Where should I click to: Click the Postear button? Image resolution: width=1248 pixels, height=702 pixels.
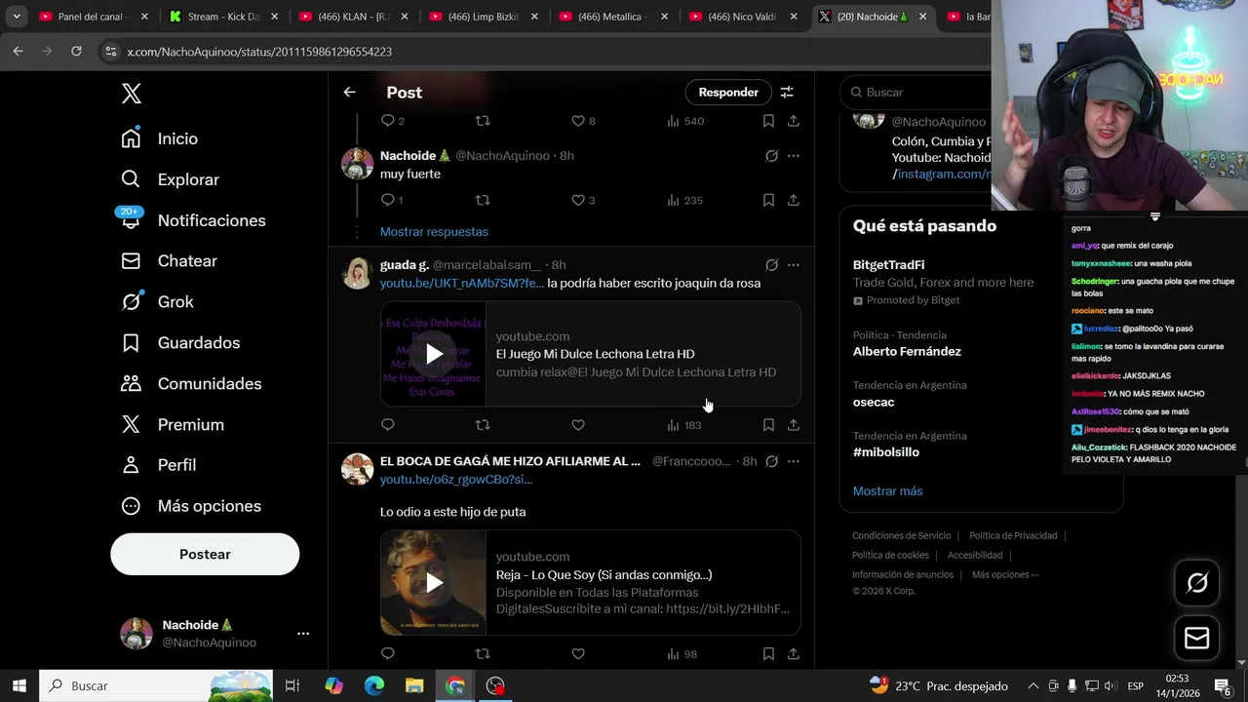click(205, 554)
